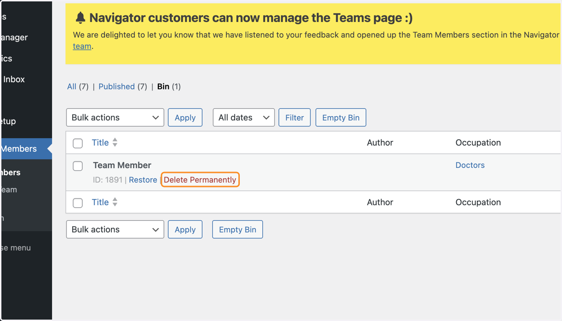Screen dimensions: 562x321
Task: Restore the Team Member entry
Action: pos(143,180)
